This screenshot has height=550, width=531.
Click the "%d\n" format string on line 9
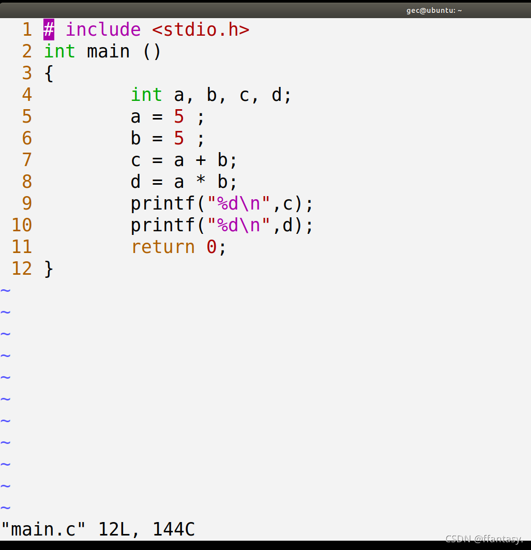click(239, 203)
